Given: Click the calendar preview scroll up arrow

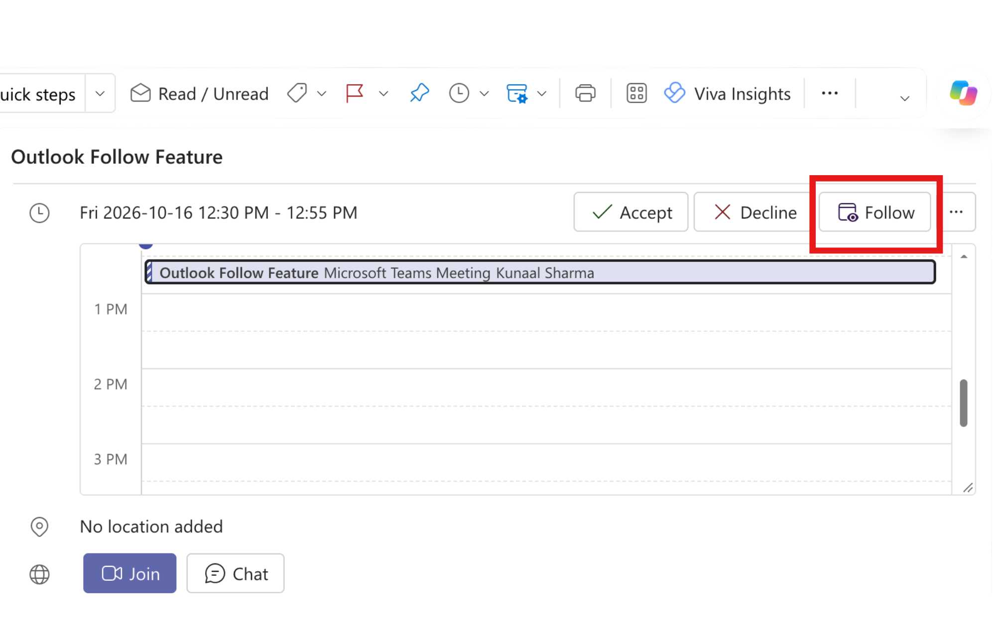Looking at the screenshot, I should pos(964,257).
